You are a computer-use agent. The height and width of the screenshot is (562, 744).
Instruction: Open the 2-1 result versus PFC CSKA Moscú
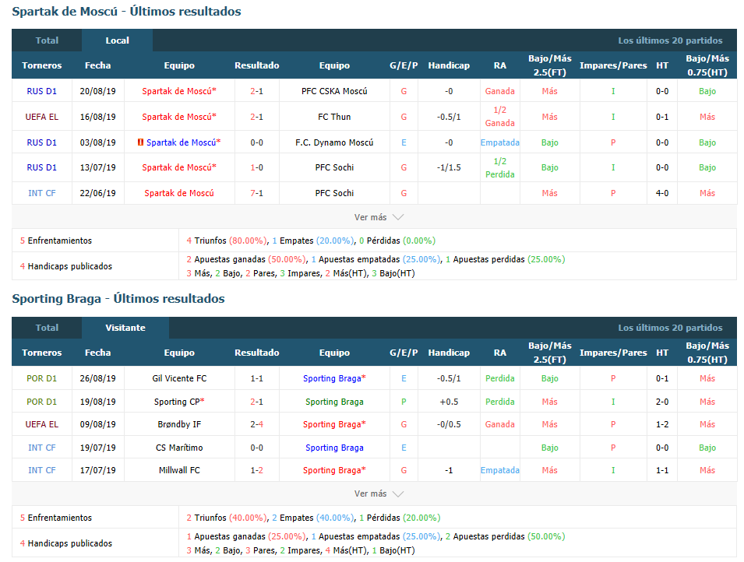256,91
